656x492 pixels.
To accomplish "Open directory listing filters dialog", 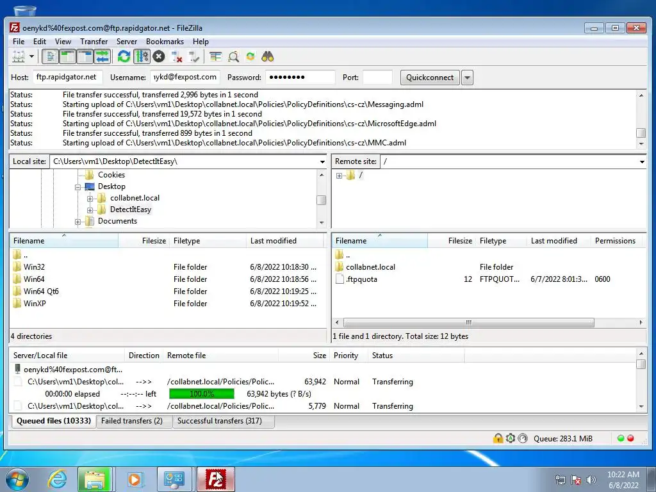I will click(x=216, y=56).
